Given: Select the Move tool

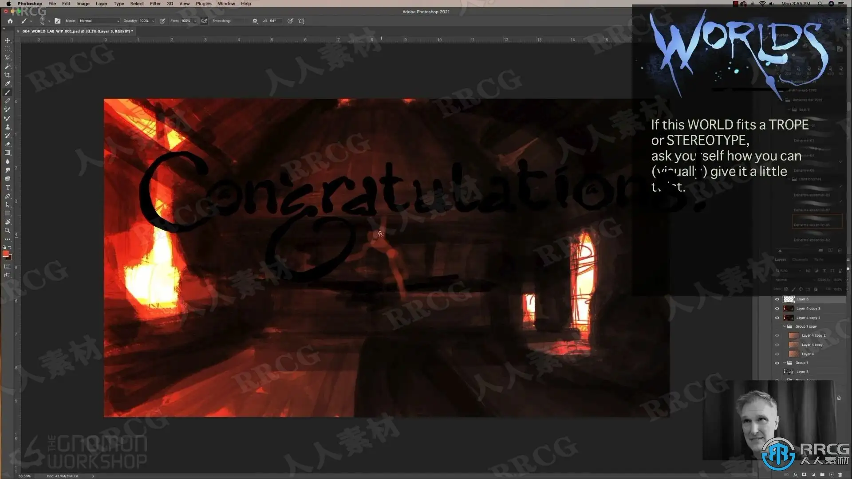Looking at the screenshot, I should [8, 40].
